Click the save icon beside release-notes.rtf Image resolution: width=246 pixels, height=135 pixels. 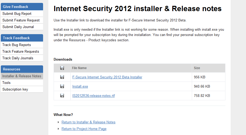62,96
